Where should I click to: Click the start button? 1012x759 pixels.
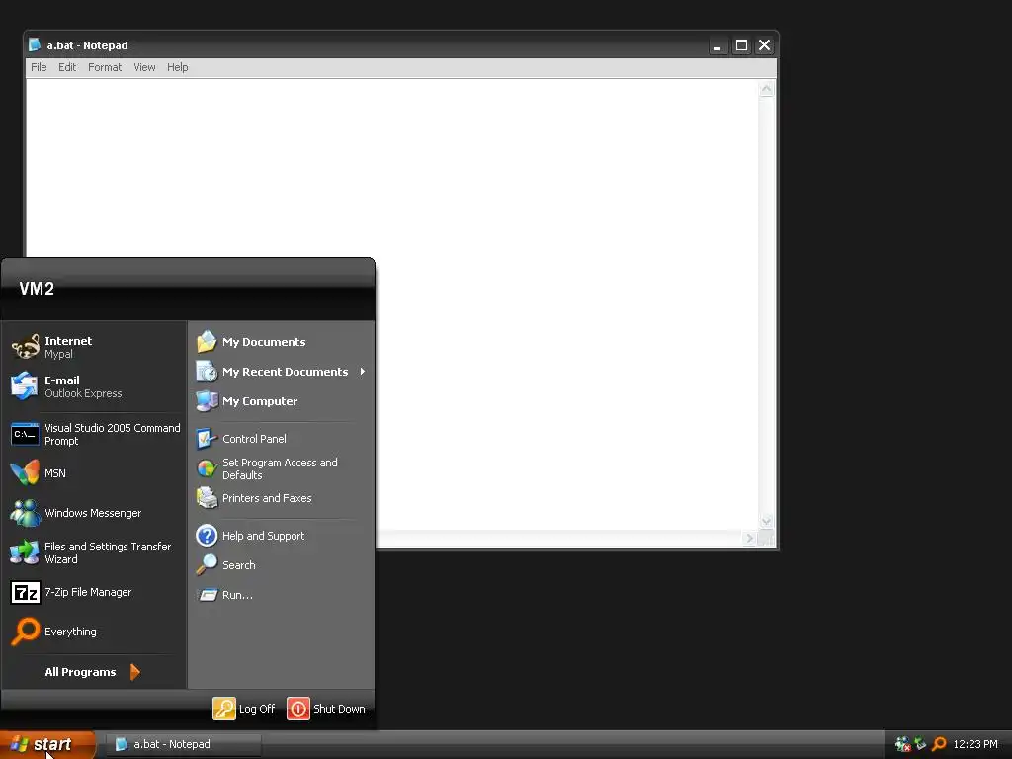pos(47,744)
